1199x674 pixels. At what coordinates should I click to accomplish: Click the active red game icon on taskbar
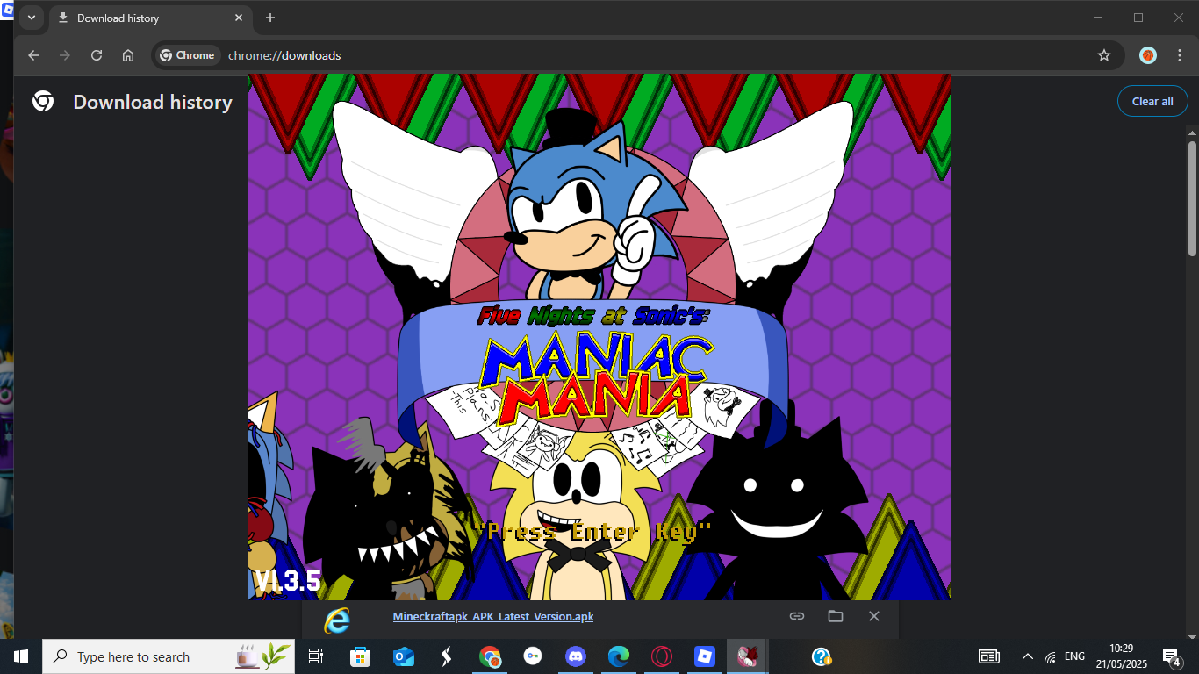(748, 656)
